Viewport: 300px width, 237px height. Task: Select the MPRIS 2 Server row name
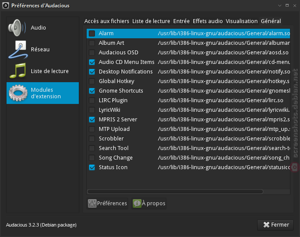coord(118,120)
